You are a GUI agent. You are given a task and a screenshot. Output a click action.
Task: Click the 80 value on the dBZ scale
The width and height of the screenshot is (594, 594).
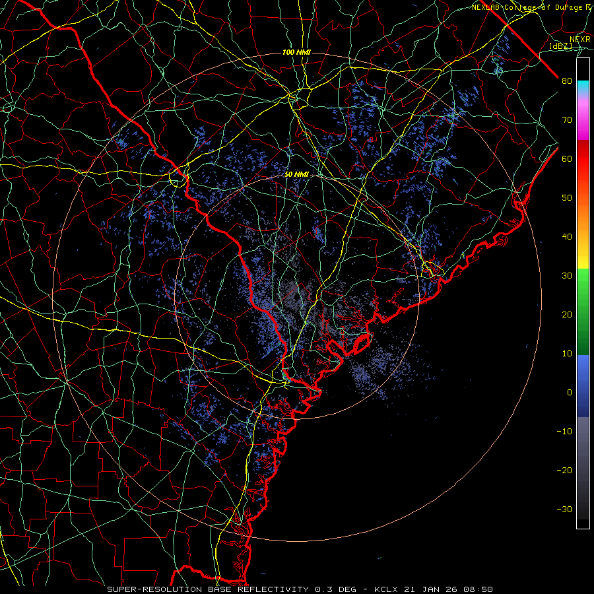[x=567, y=81]
